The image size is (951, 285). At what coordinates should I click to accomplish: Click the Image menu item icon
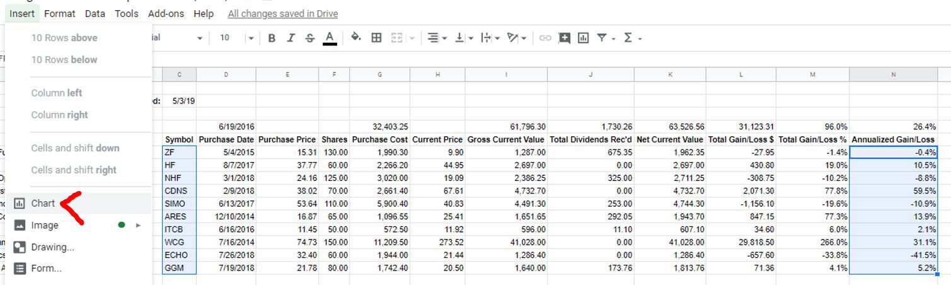tap(20, 225)
